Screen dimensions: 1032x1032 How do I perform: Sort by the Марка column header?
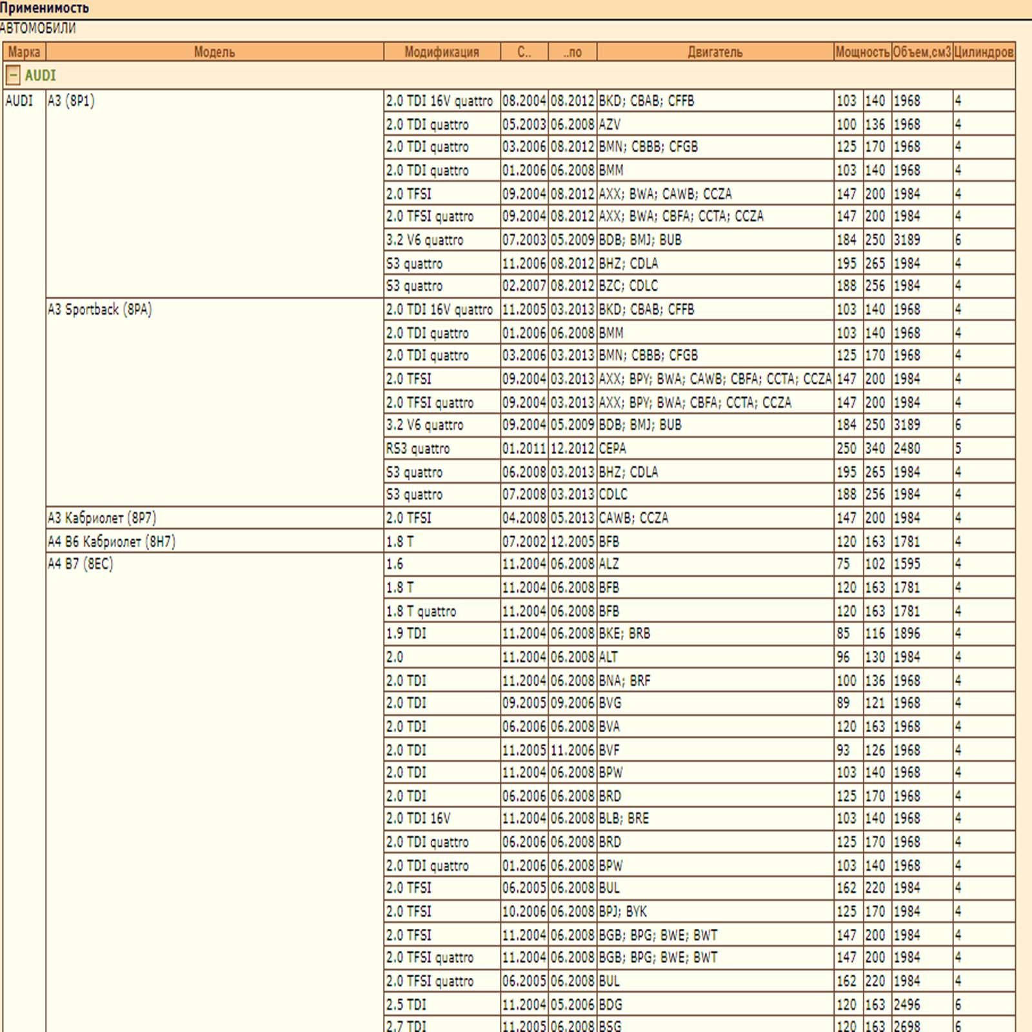(x=24, y=52)
